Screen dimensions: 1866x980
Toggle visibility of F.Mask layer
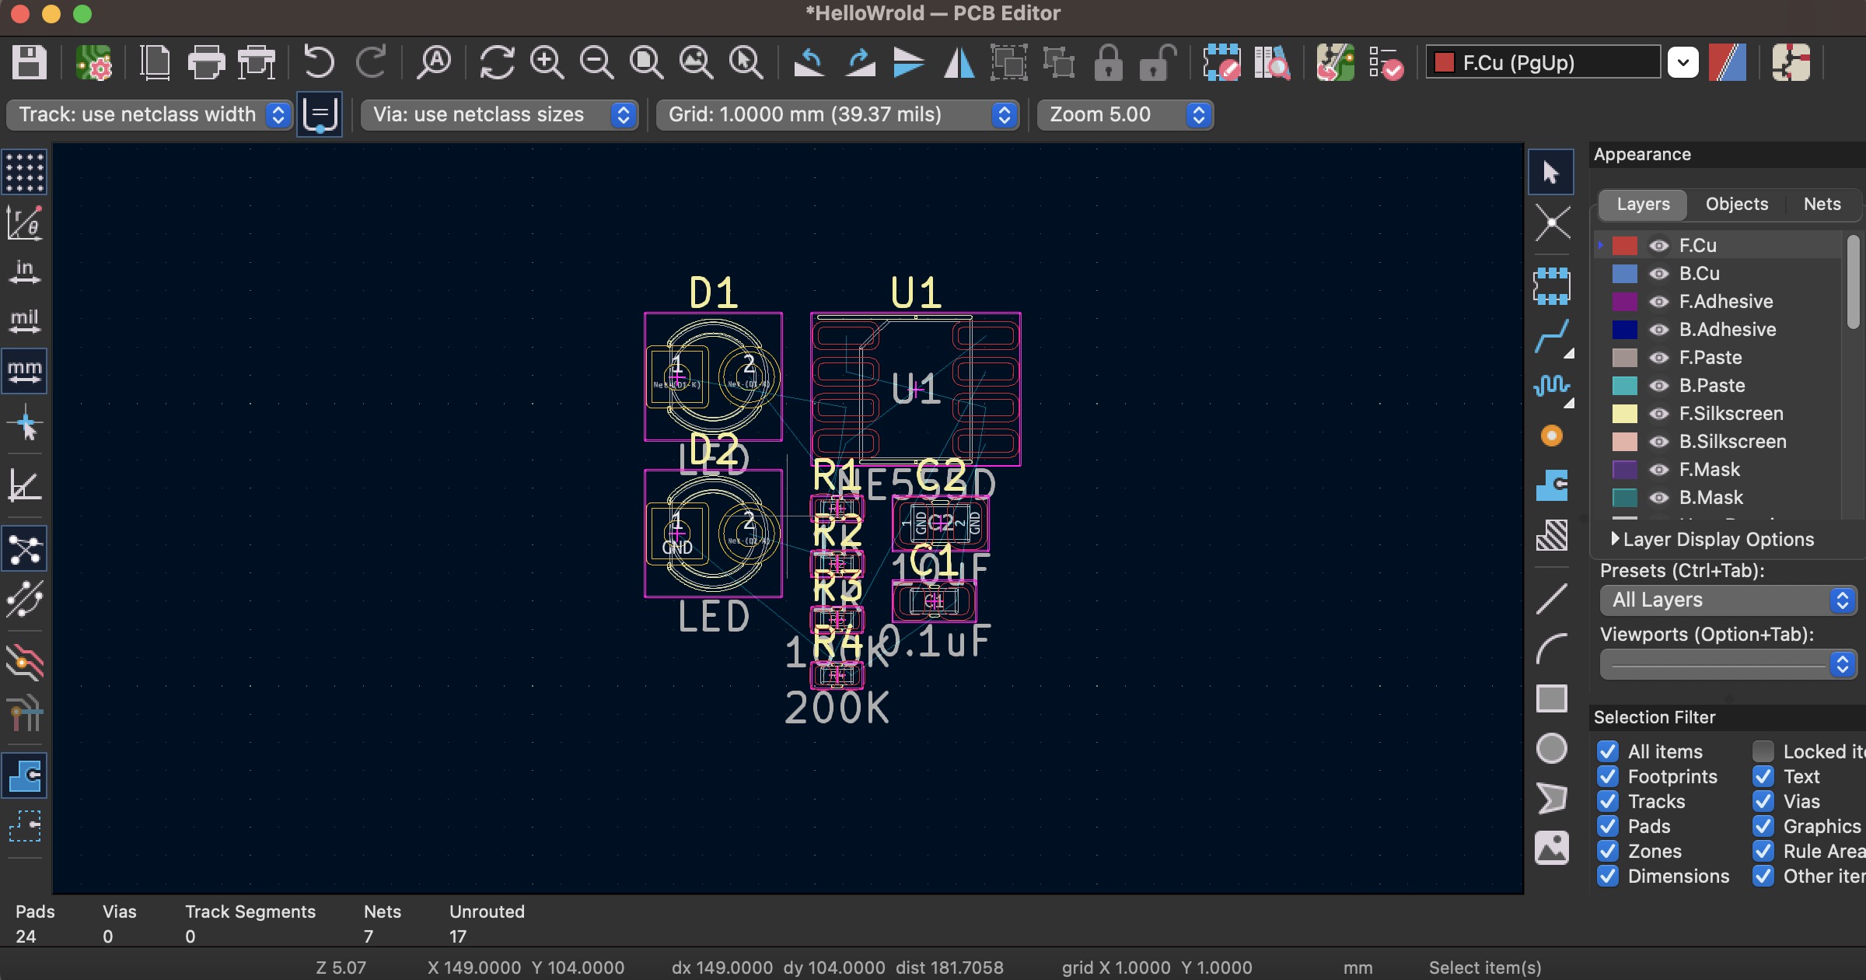[1658, 469]
